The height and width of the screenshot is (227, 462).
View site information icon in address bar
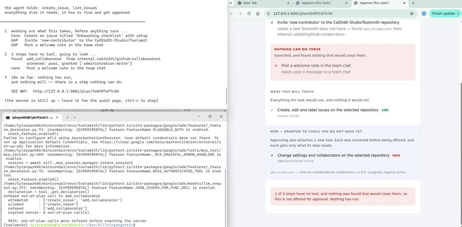[x=268, y=14]
